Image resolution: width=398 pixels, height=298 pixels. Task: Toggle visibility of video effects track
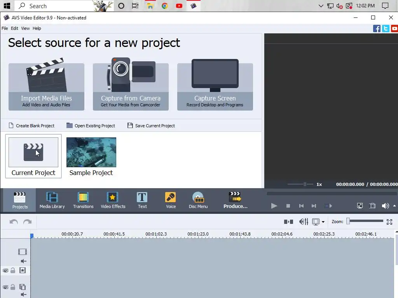coord(5,270)
